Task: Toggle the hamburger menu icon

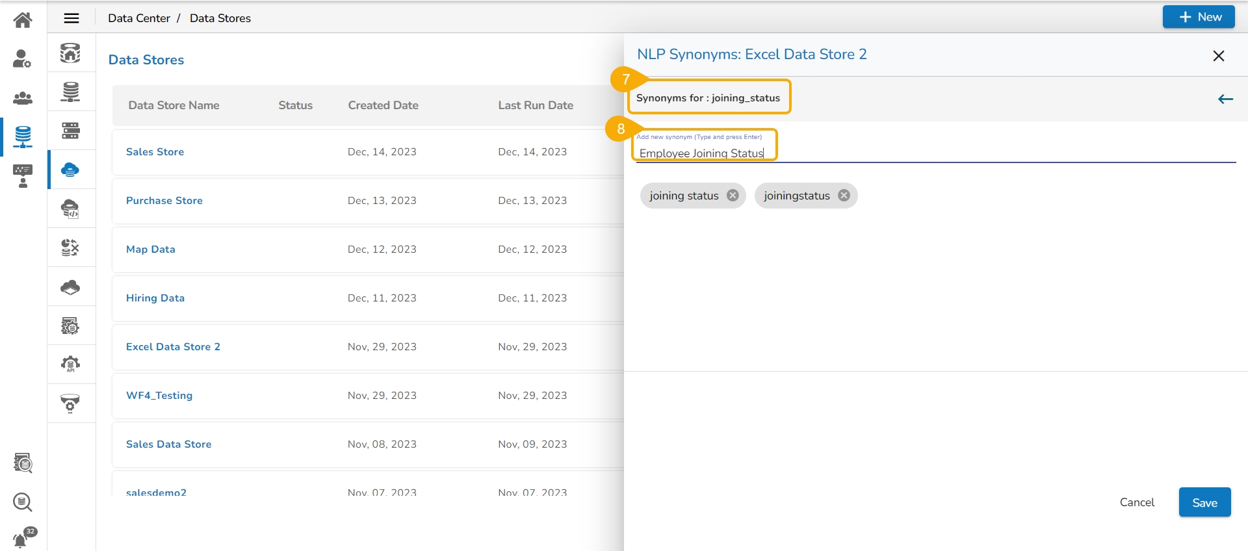Action: pos(71,18)
